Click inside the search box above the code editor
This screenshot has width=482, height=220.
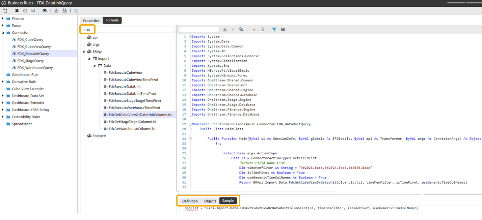[x=199, y=29]
